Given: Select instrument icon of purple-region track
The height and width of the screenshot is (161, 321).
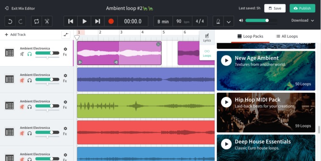Looking at the screenshot, I should [x=9, y=53].
